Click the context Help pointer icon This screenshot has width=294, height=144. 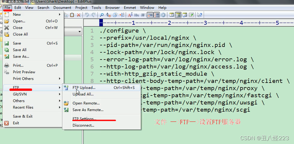click(x=200, y=15)
